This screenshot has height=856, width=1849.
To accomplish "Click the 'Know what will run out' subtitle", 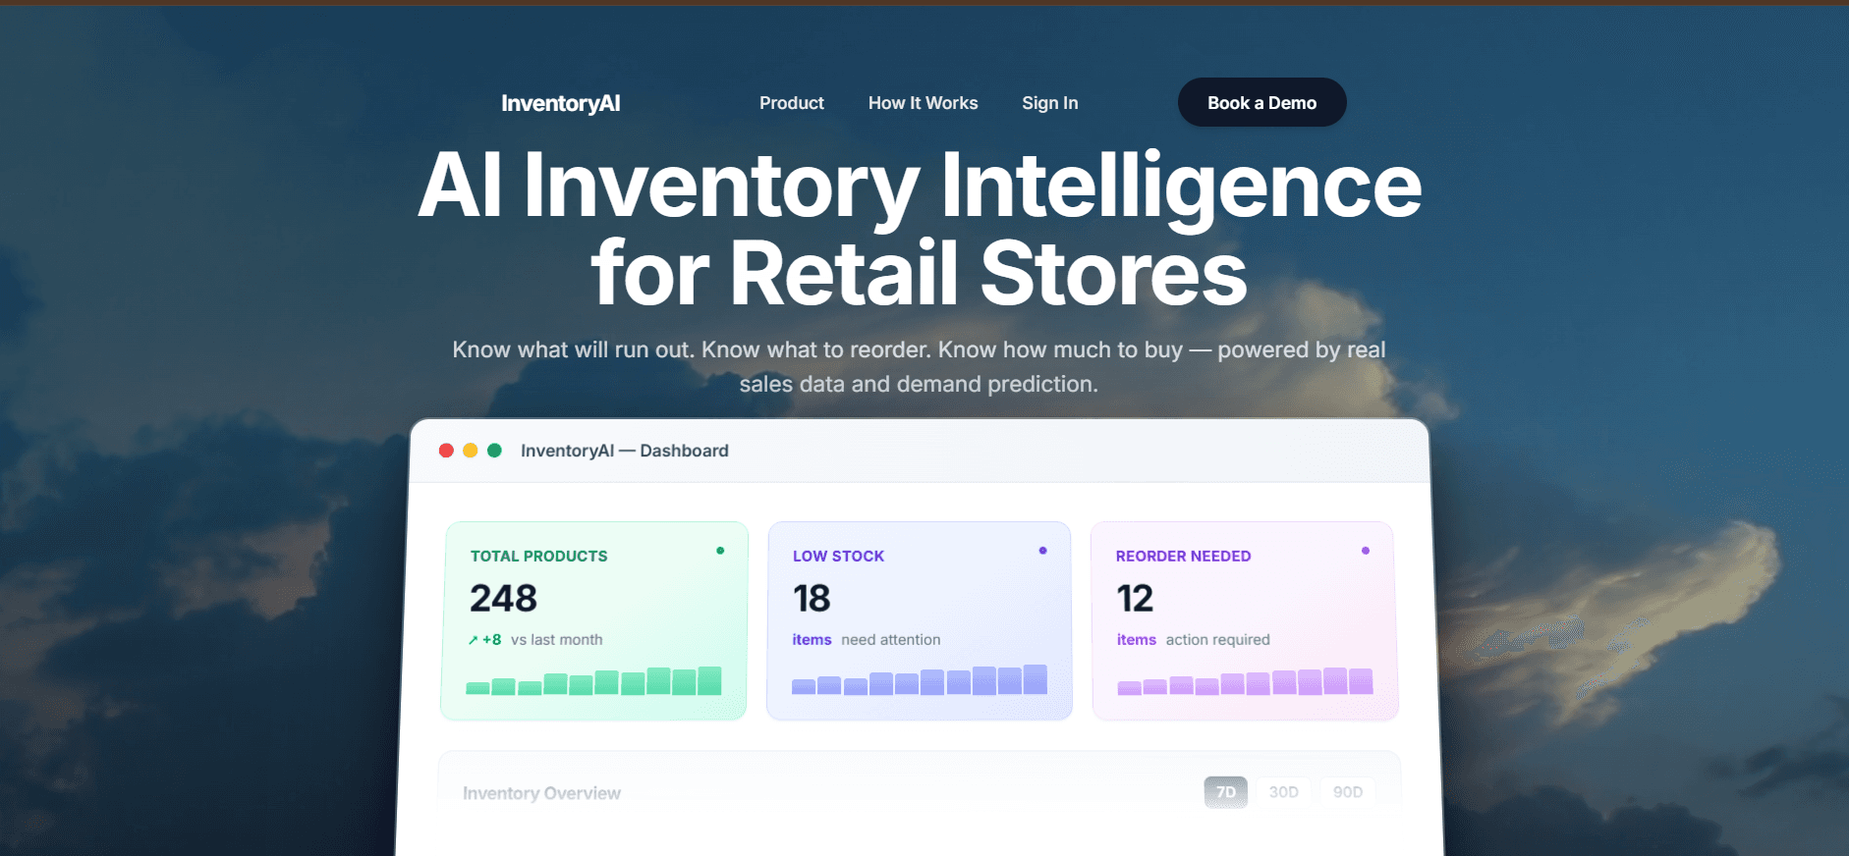I will 919,367.
